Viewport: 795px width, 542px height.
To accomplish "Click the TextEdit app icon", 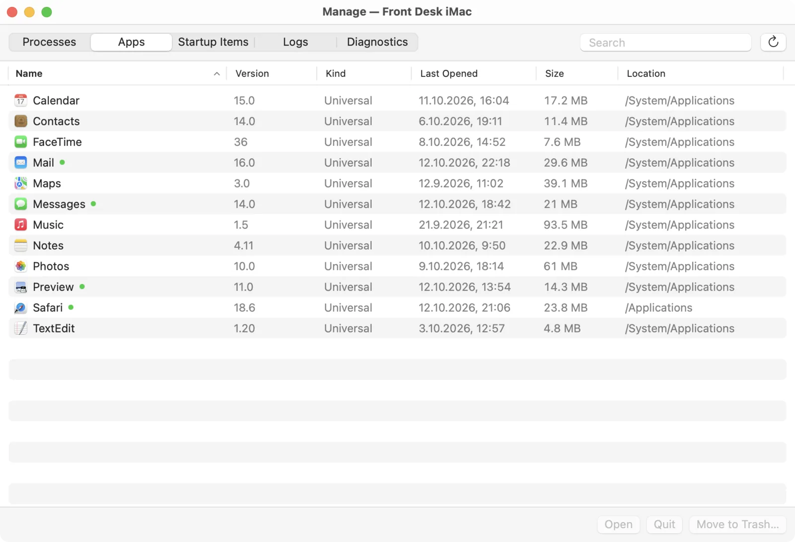I will (x=20, y=329).
